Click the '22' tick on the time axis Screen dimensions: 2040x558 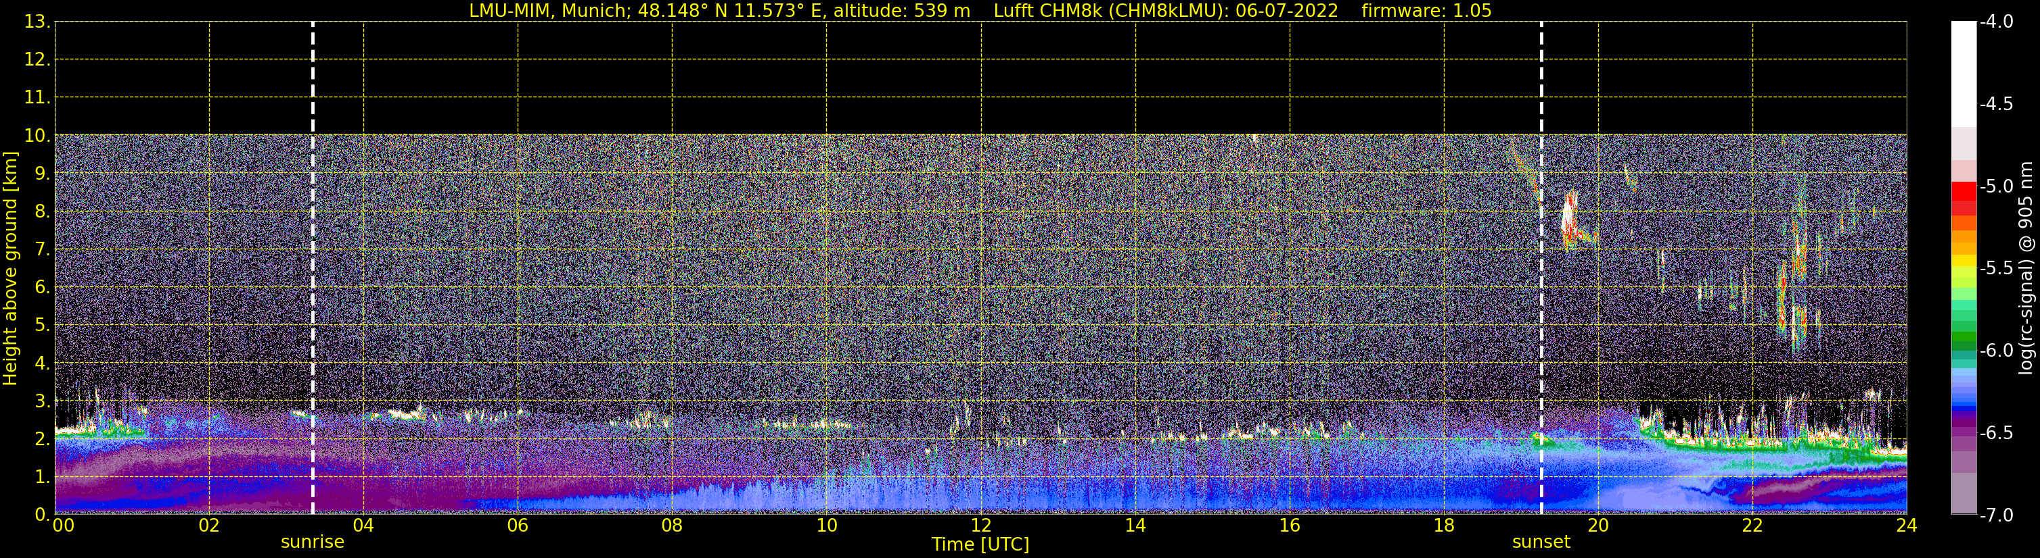(x=1752, y=526)
